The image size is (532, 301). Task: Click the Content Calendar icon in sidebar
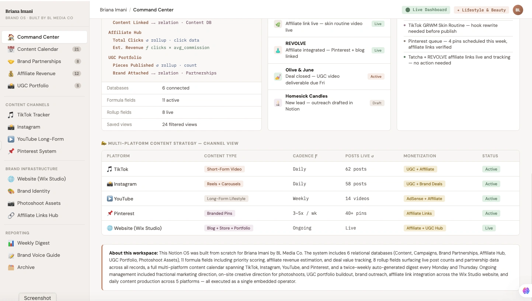tap(11, 49)
